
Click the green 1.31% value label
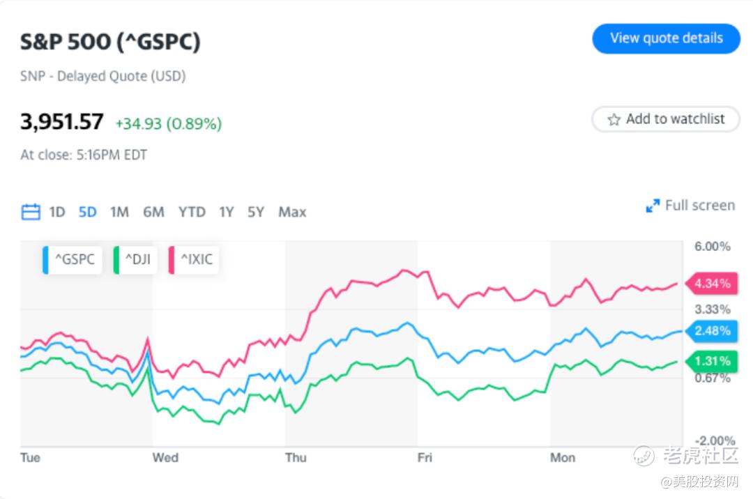pyautogui.click(x=711, y=361)
